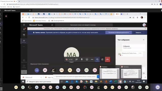The width and height of the screenshot is (162, 91).
Task: Open the left Примеры window preview
Action: point(109,72)
